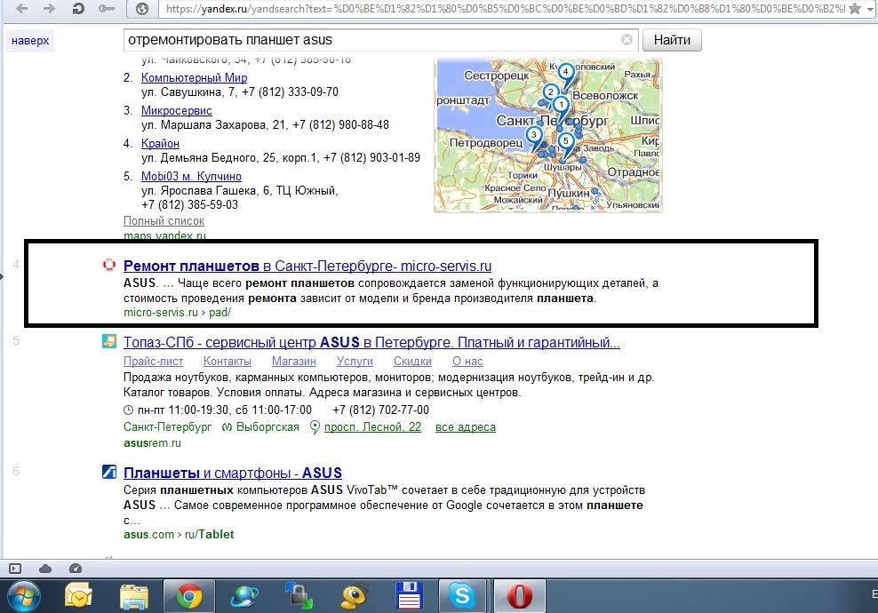Screen dimensions: 878x613
Task: Open the lock network icon in the taskbar
Action: 299,596
